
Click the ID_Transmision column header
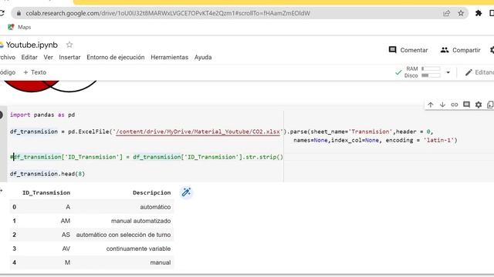click(x=46, y=192)
